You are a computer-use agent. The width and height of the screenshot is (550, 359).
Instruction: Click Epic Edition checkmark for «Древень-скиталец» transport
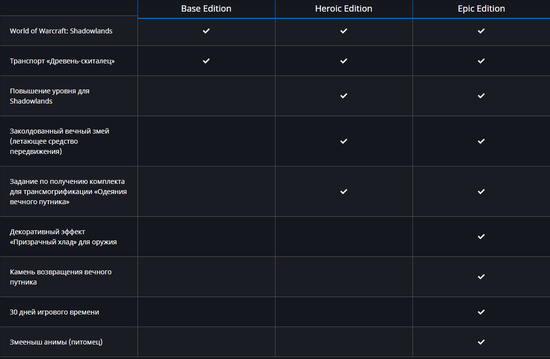(481, 61)
